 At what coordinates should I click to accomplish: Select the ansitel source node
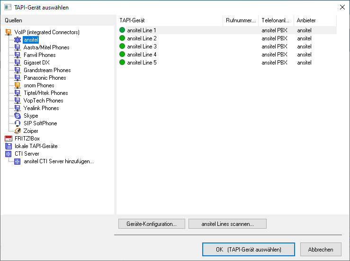(30, 40)
